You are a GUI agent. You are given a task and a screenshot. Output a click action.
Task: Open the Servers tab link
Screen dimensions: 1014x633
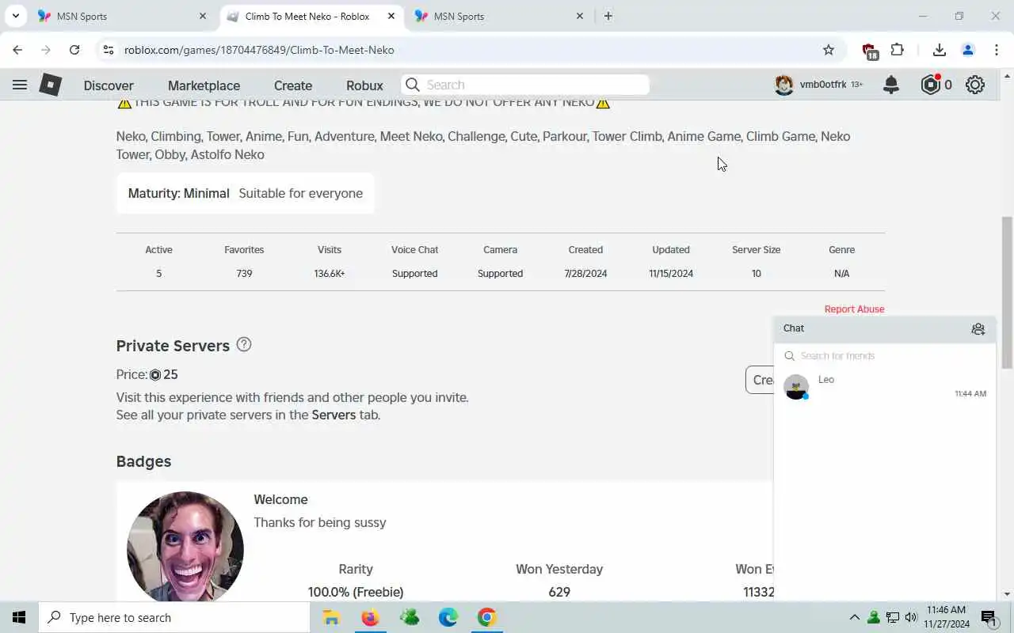coord(334,415)
